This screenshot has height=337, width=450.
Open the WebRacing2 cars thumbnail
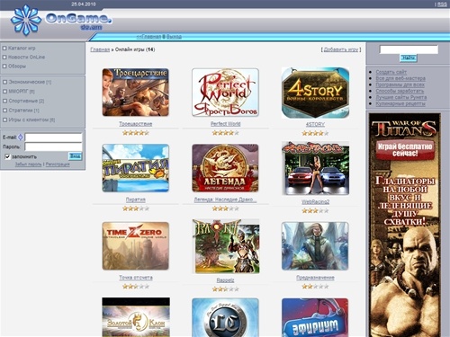coord(315,168)
